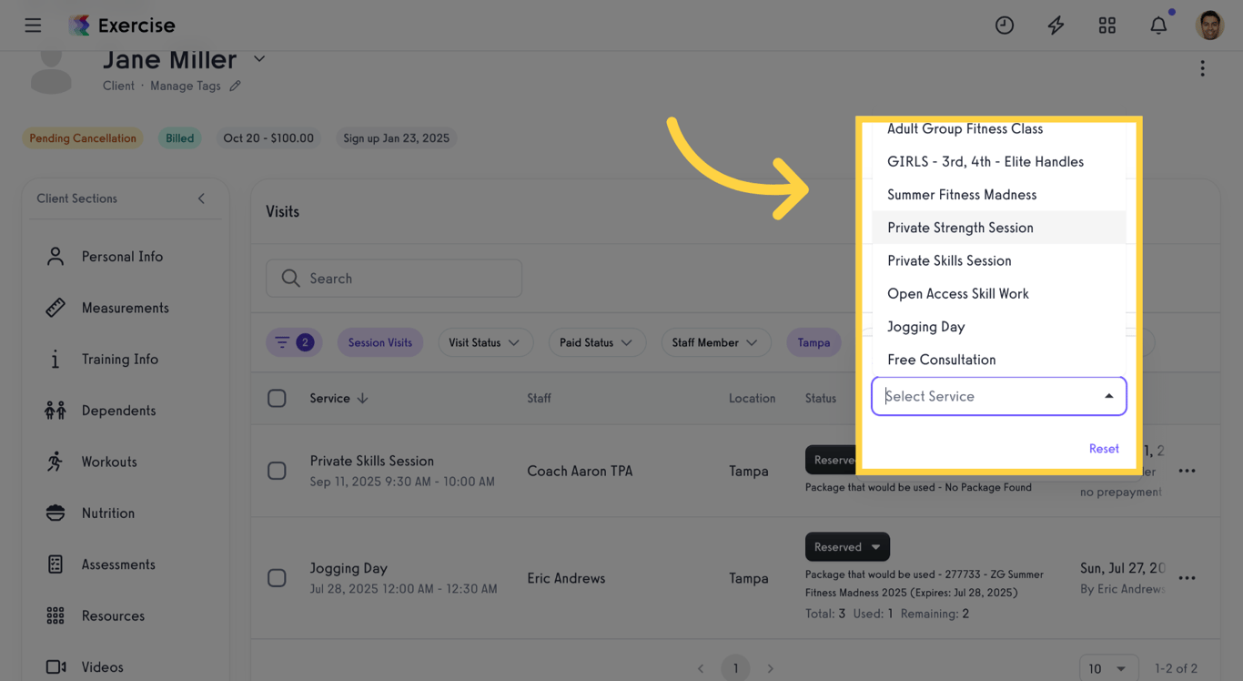Choose GIRLS - 3rd, 4th - Elite Handles
This screenshot has height=681, width=1243.
click(999, 162)
